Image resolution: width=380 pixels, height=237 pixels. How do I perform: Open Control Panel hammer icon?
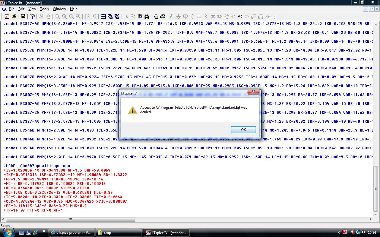32,17
